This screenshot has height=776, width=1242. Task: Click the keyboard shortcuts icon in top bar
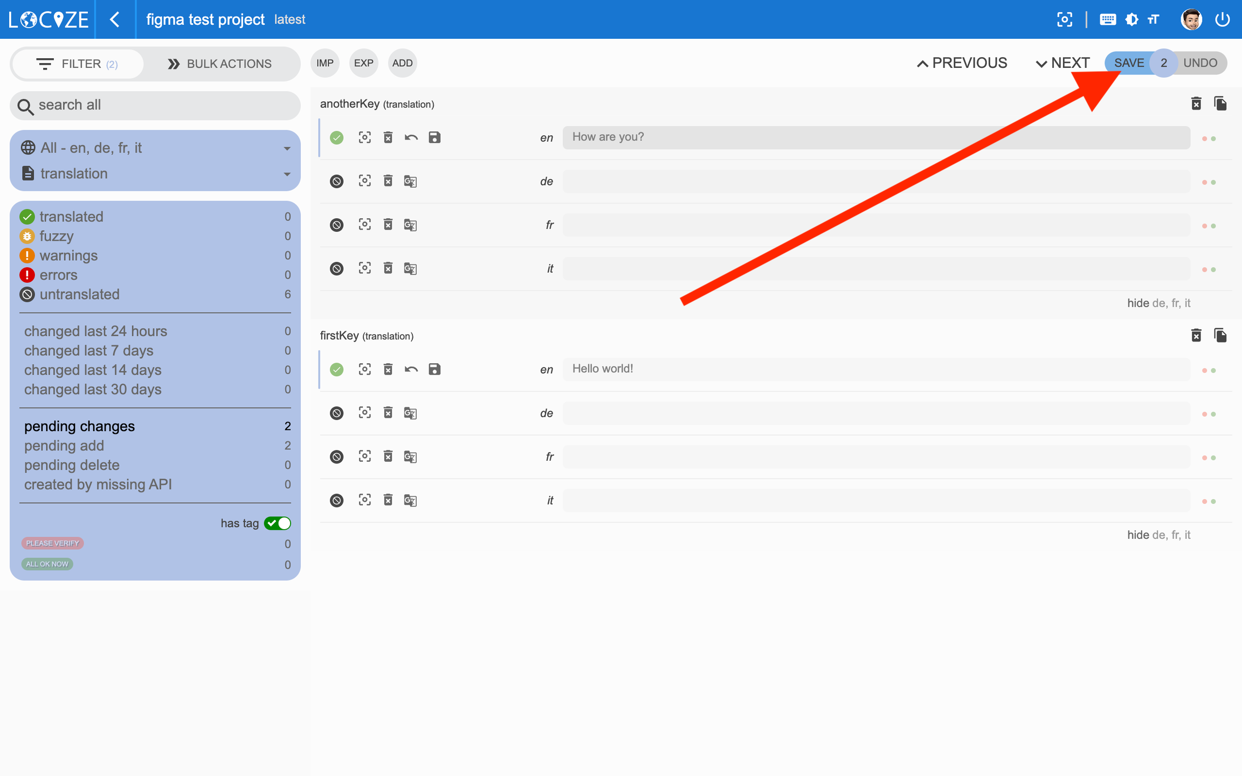click(1107, 19)
